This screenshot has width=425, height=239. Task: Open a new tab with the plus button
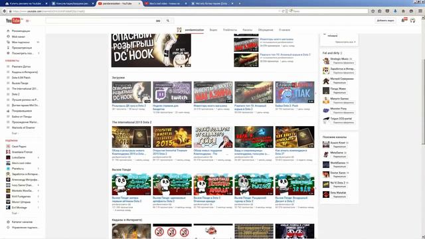[240, 3]
